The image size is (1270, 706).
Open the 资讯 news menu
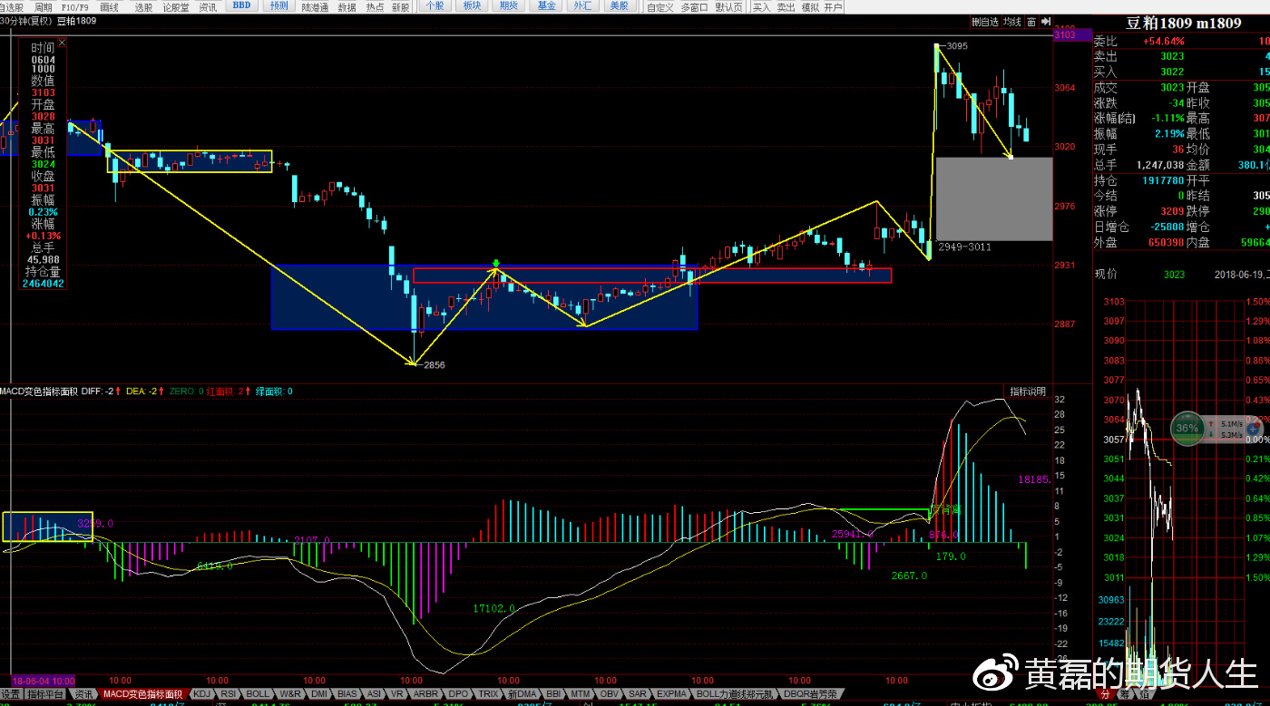[x=208, y=6]
